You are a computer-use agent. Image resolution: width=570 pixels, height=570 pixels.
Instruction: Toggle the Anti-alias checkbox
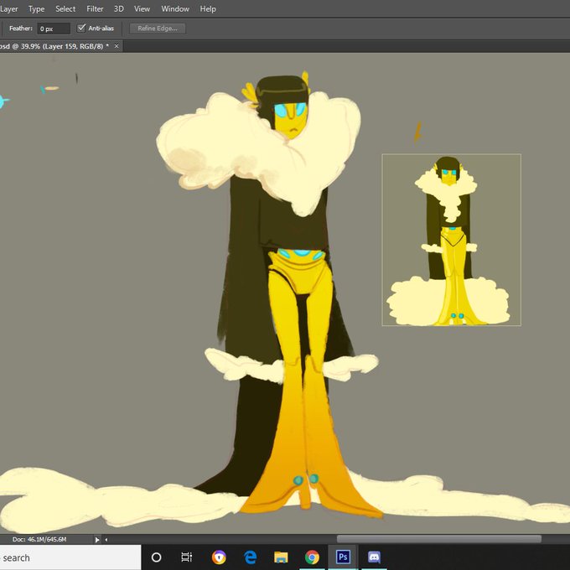pos(81,28)
